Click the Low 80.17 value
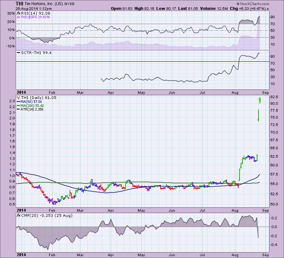This screenshot has width=284, height=258. click(x=166, y=8)
